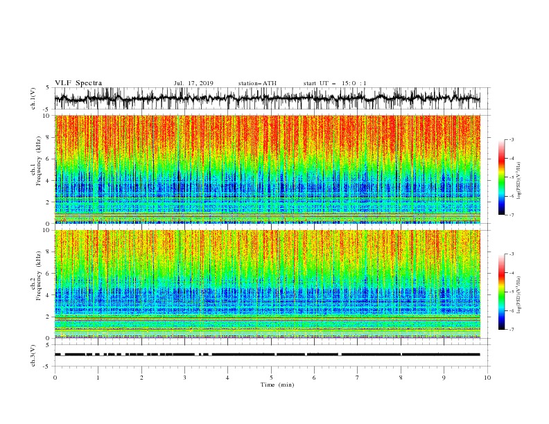Click the time axis tick label "9"
549x424 pixels.
(444, 378)
